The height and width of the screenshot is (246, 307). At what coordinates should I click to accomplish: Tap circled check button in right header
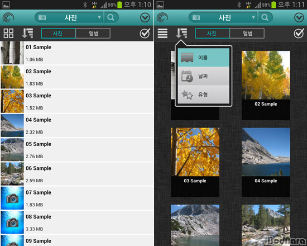click(299, 18)
